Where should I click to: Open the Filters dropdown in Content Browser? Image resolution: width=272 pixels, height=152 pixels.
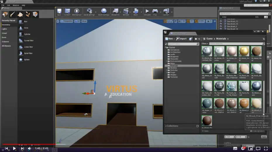coord(205,44)
